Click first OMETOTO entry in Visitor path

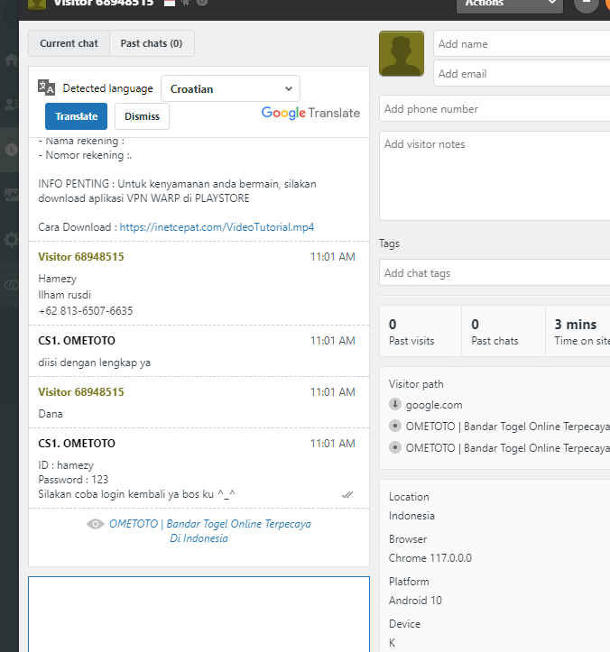[508, 427]
